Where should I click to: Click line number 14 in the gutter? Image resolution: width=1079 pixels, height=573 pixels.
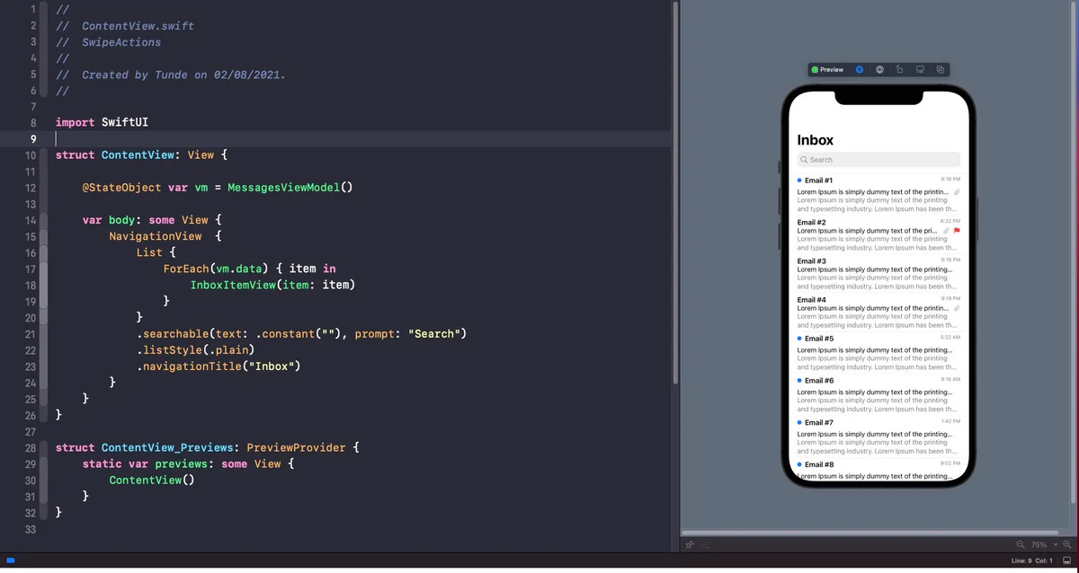tap(30, 220)
